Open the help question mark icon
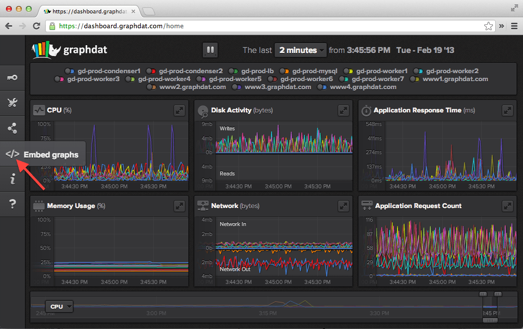Screen dimensions: 523x329 12,204
